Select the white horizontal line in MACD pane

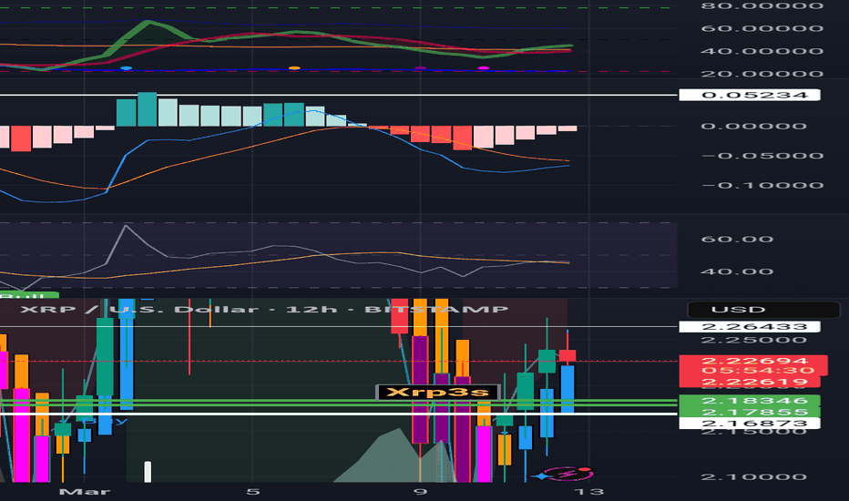pos(338,95)
